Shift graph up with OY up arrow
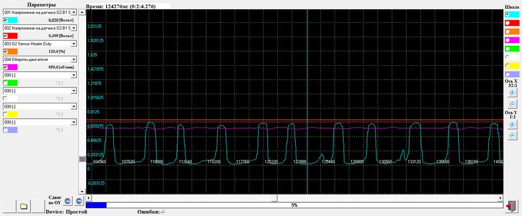 pos(79,201)
